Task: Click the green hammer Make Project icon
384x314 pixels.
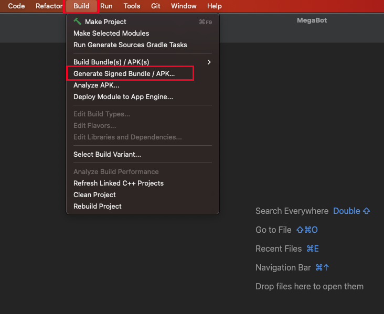Action: tap(78, 21)
